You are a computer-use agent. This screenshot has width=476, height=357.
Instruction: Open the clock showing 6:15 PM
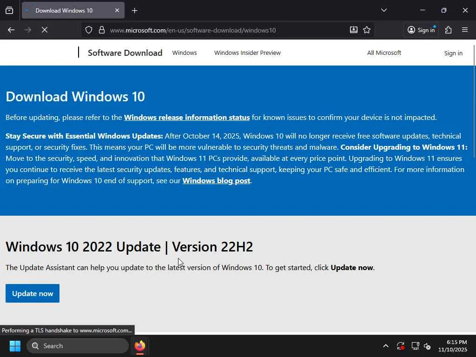(x=453, y=346)
